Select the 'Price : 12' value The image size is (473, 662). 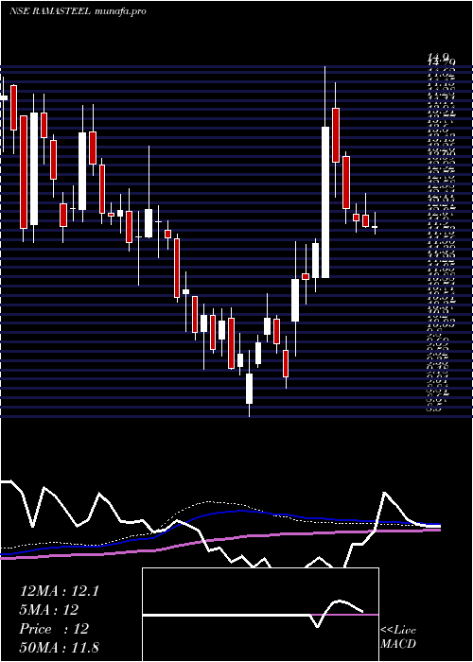(x=55, y=629)
